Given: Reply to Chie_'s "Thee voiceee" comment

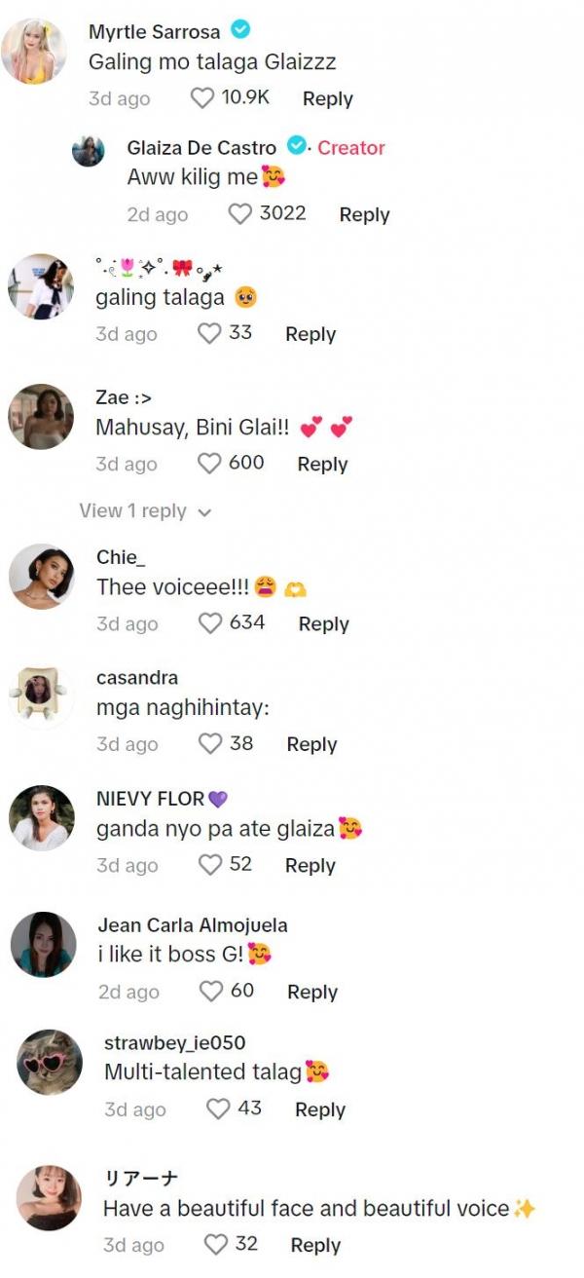Looking at the screenshot, I should (323, 624).
